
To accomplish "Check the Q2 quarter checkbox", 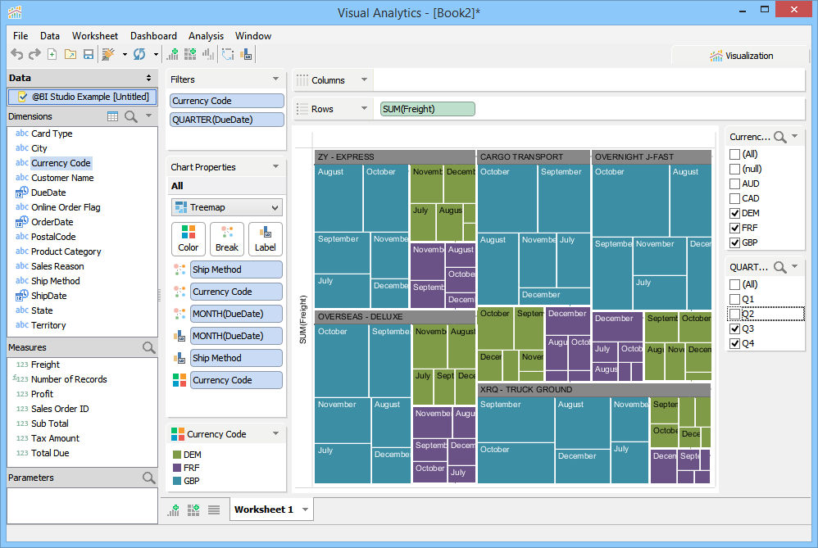I will (x=734, y=314).
